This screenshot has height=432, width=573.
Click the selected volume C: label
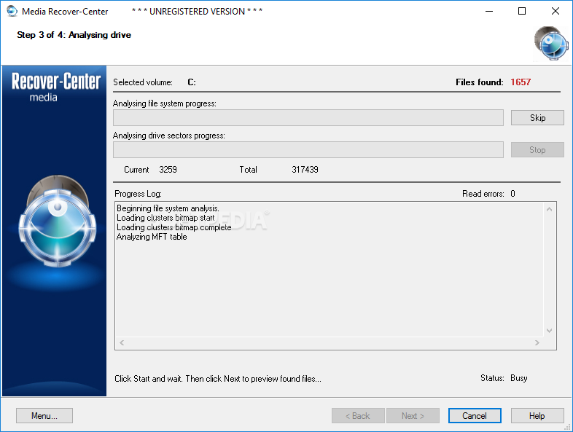pos(192,82)
